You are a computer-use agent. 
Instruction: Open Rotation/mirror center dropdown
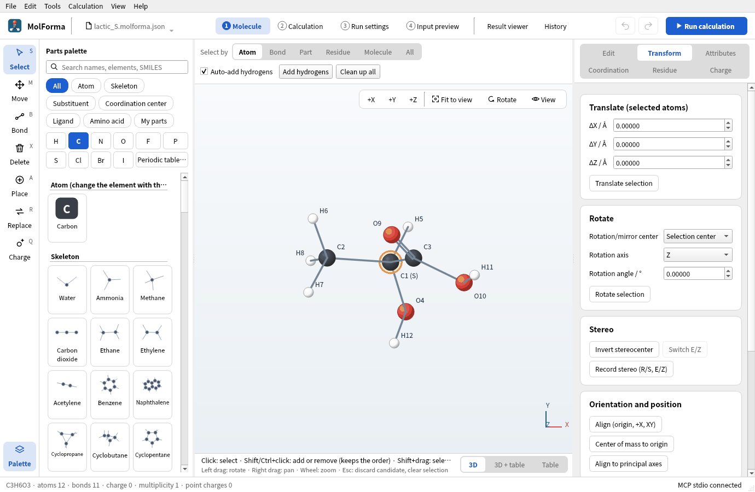click(x=698, y=237)
